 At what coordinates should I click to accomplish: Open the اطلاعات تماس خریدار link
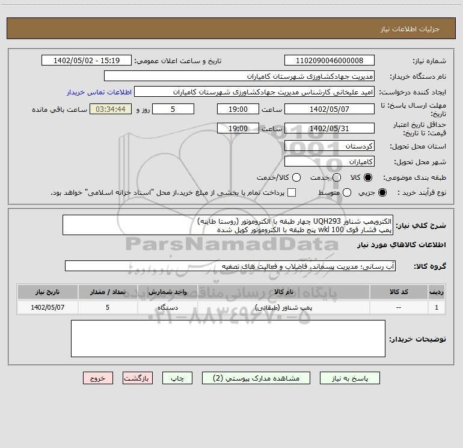point(99,92)
